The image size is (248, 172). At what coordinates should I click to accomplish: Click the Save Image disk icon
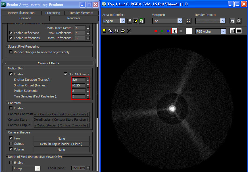point(104,31)
